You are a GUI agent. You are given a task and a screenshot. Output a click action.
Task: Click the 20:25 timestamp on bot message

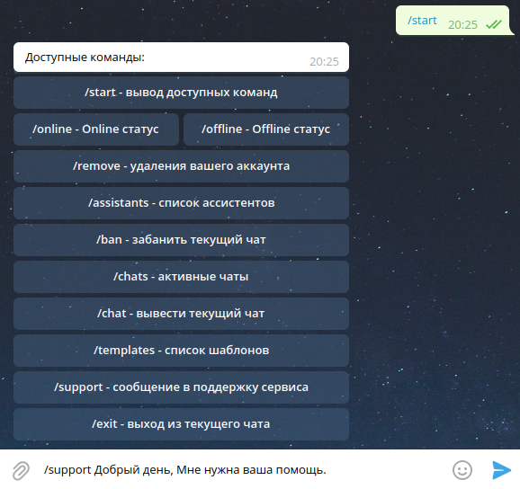[324, 62]
